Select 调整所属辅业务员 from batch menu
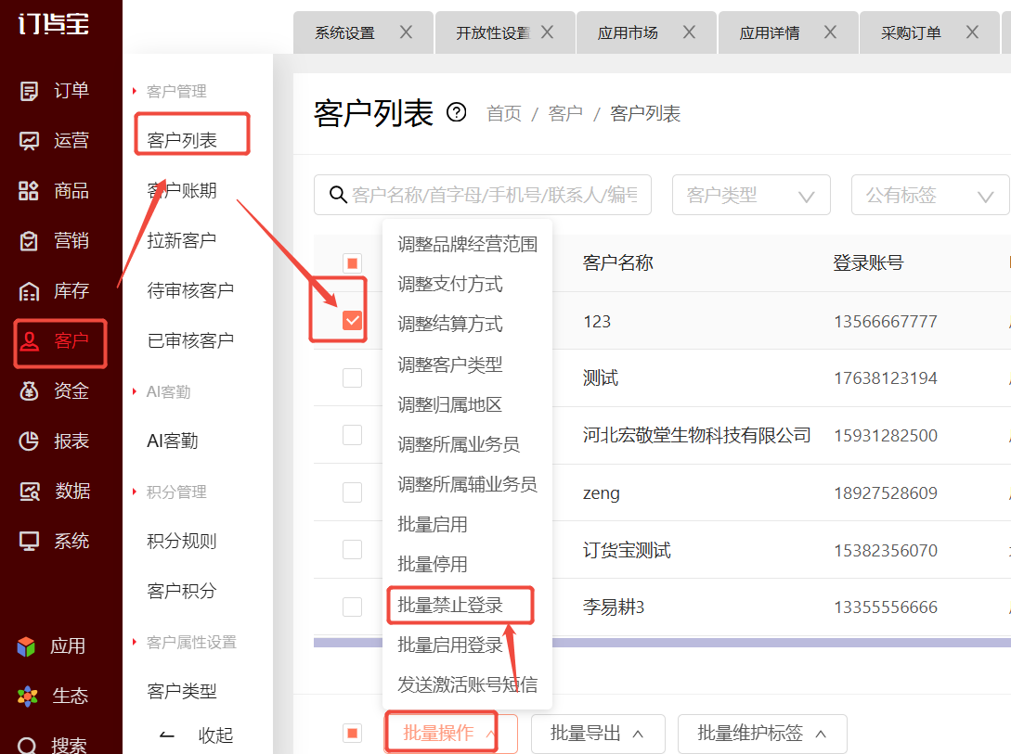This screenshot has height=754, width=1011. tap(468, 484)
